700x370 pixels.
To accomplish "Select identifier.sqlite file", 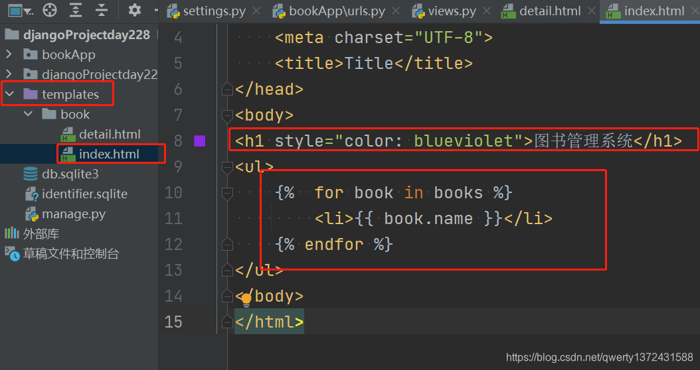I will click(x=84, y=194).
